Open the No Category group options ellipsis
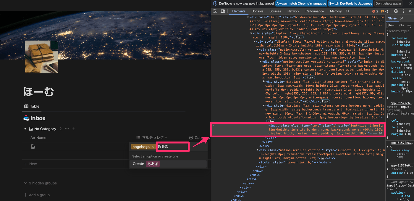The image size is (414, 201). point(67,129)
